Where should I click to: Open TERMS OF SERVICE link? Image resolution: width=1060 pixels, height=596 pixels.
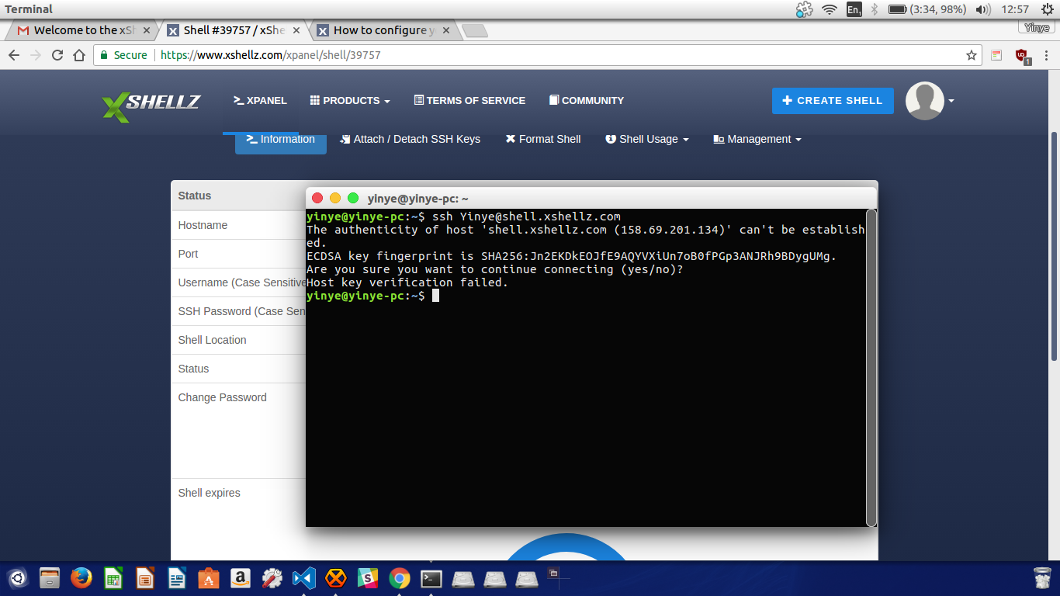pos(469,101)
